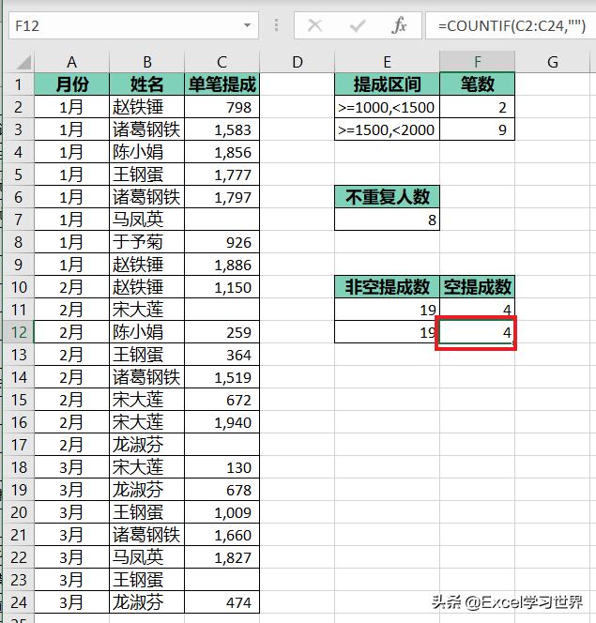Select cell C2 with value 798
Viewport: 596px width, 623px height.
[222, 107]
